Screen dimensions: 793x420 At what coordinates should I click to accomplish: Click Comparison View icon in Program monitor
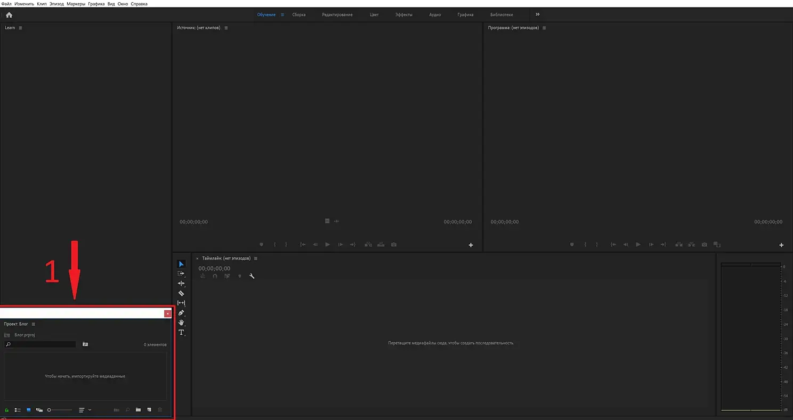pyautogui.click(x=717, y=245)
